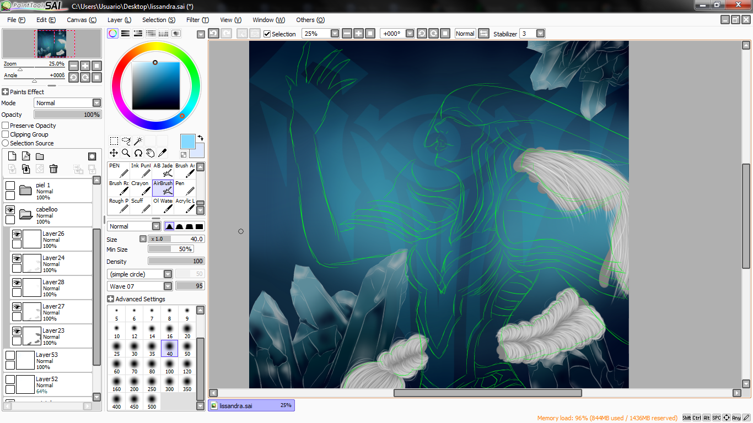The height and width of the screenshot is (423, 753).
Task: Open the Filter menu
Action: tap(197, 20)
